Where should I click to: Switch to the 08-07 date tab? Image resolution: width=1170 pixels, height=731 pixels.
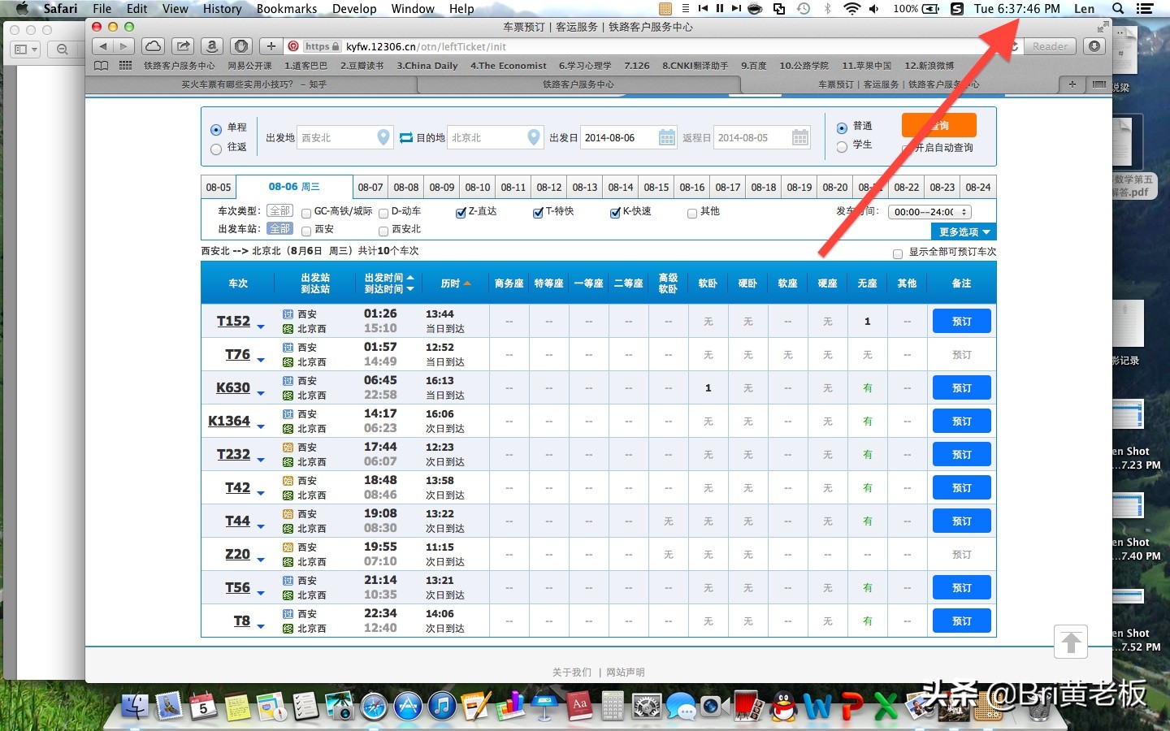coord(370,187)
